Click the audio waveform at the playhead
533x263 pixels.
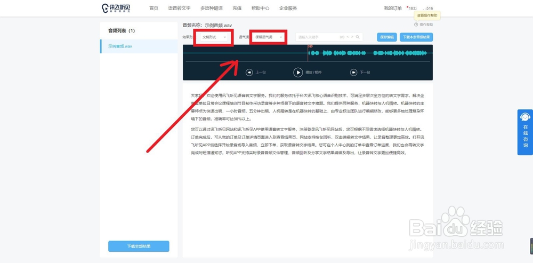click(308, 53)
